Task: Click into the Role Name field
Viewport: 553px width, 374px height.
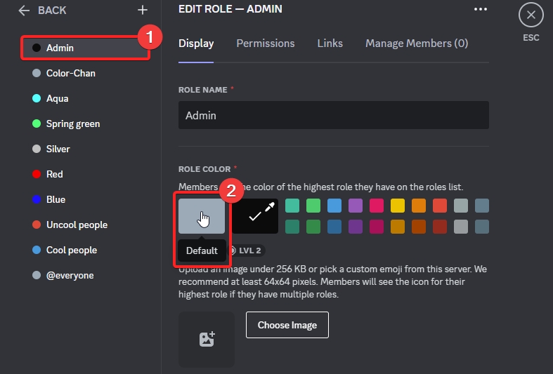Action: [334, 115]
